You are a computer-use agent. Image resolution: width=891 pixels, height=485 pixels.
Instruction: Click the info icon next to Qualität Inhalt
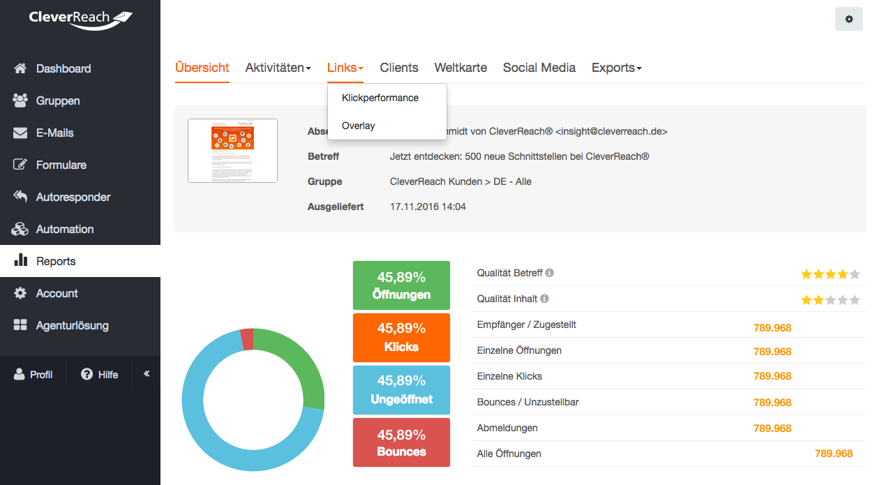[544, 299]
